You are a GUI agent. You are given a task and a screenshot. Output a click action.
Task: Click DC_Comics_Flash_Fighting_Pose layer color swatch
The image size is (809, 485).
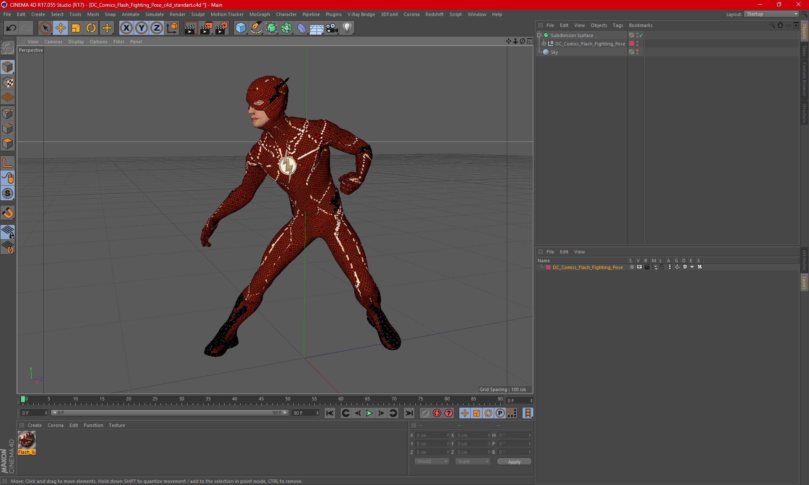(548, 267)
